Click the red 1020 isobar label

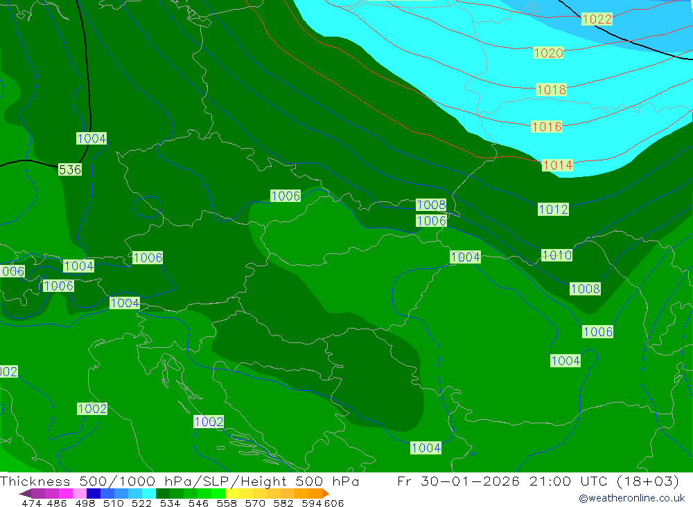[548, 53]
